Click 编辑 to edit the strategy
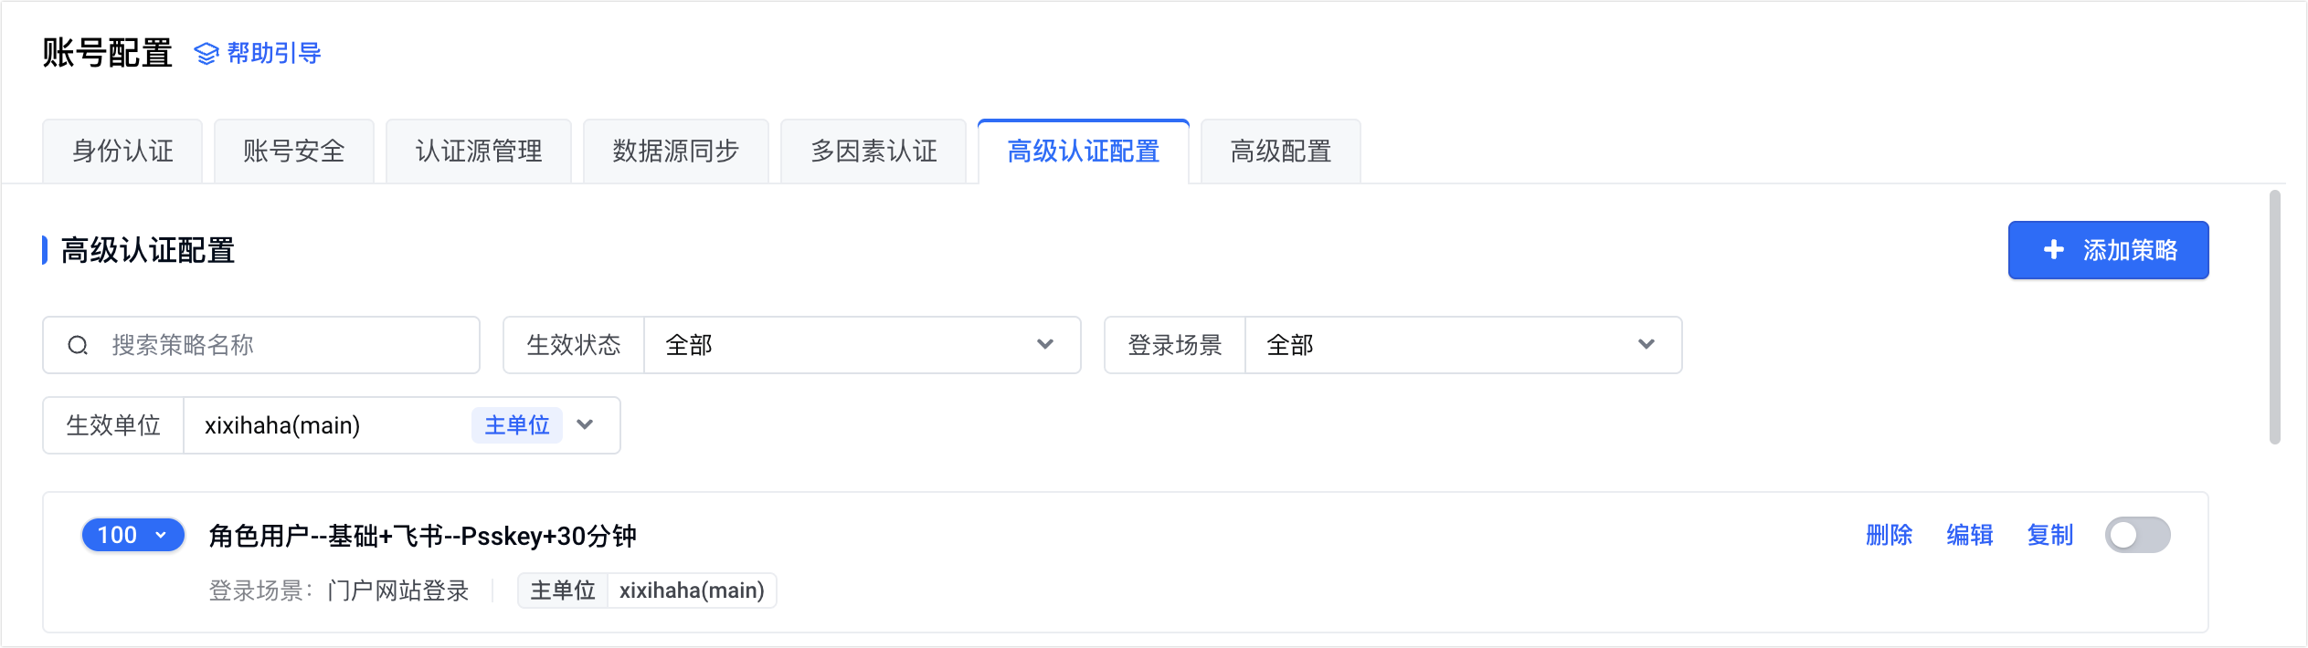Image resolution: width=2308 pixels, height=648 pixels. click(x=1969, y=535)
